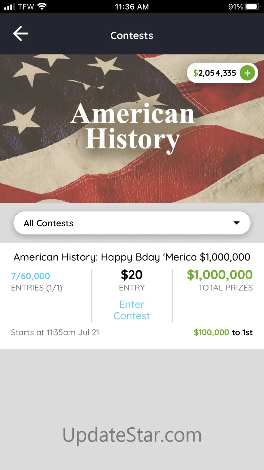Tap the 11:36 AM clock in status bar
264x470 pixels.
[132, 7]
